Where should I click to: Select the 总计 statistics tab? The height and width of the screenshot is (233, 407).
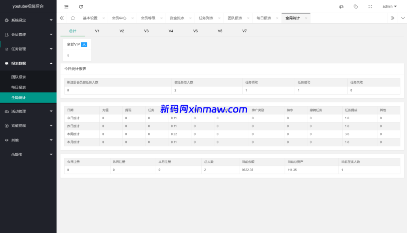click(73, 31)
